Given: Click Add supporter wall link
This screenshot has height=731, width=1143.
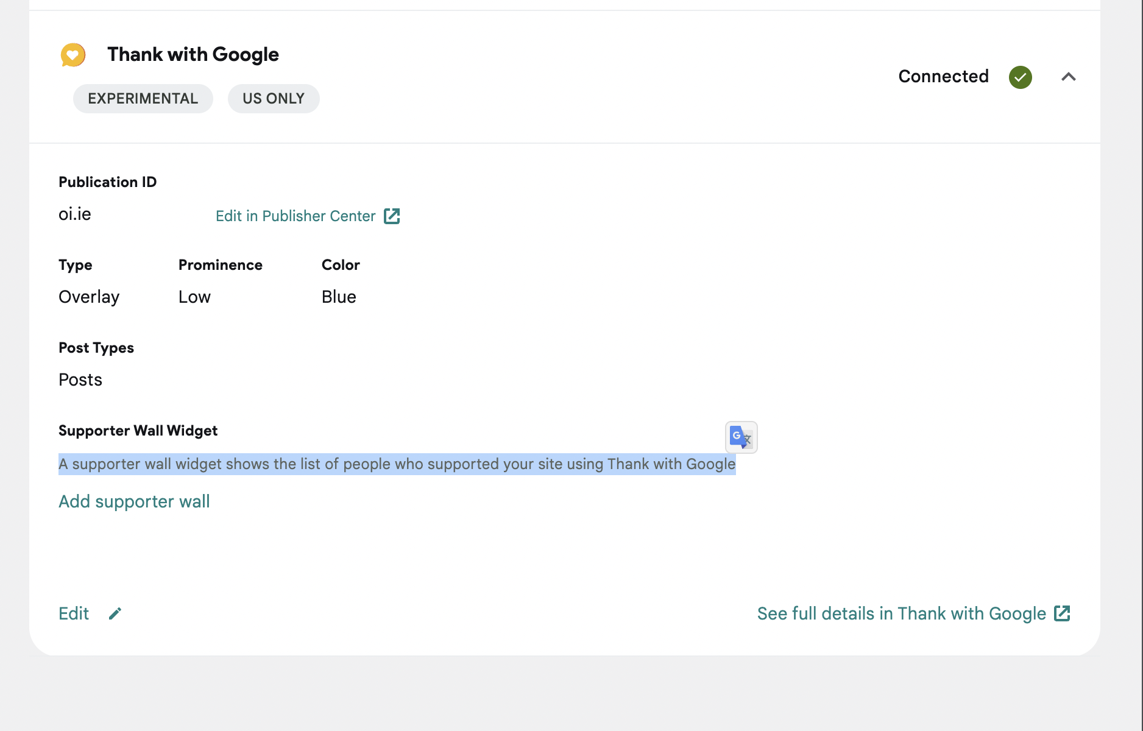Looking at the screenshot, I should tap(134, 501).
